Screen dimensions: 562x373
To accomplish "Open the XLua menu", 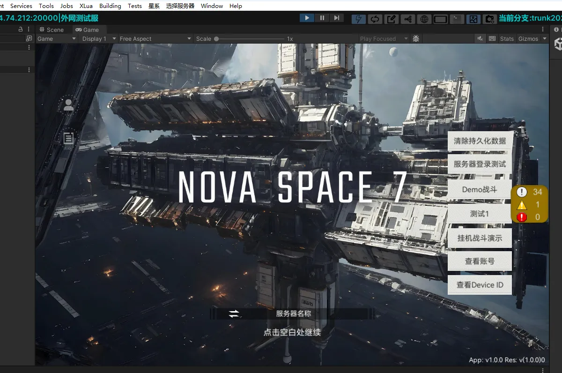I will pos(86,6).
